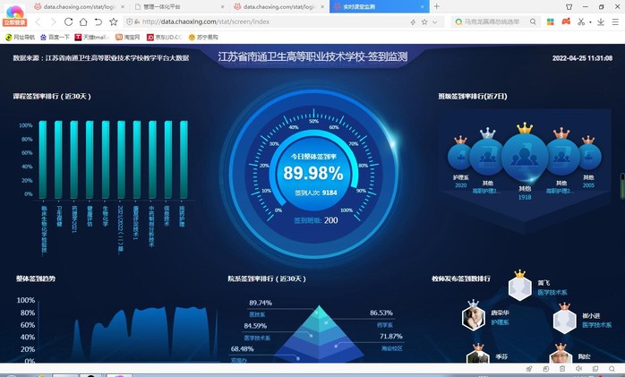Screen dimensions: 625x377
Task: Open the colorful apps grid icon
Action: pos(551,21)
